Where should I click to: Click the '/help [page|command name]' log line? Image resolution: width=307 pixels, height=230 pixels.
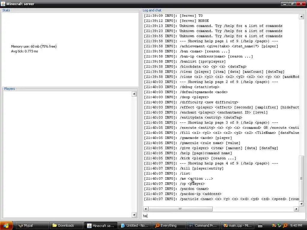coord(188,153)
